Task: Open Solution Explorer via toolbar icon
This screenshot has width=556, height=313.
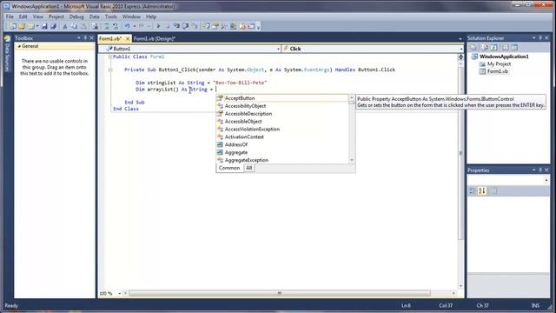Action: 206,26
